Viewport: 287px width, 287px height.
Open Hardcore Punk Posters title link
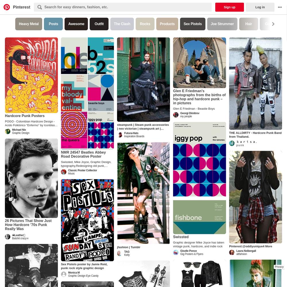pyautogui.click(x=25, y=116)
